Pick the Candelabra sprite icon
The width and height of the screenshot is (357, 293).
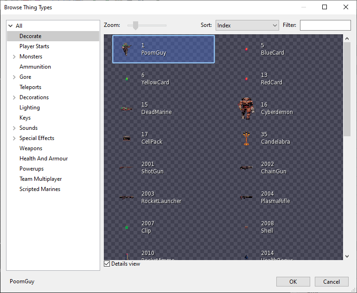[x=246, y=138]
